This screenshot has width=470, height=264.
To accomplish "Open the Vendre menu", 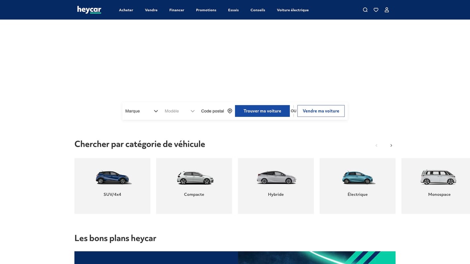I will click(x=151, y=10).
